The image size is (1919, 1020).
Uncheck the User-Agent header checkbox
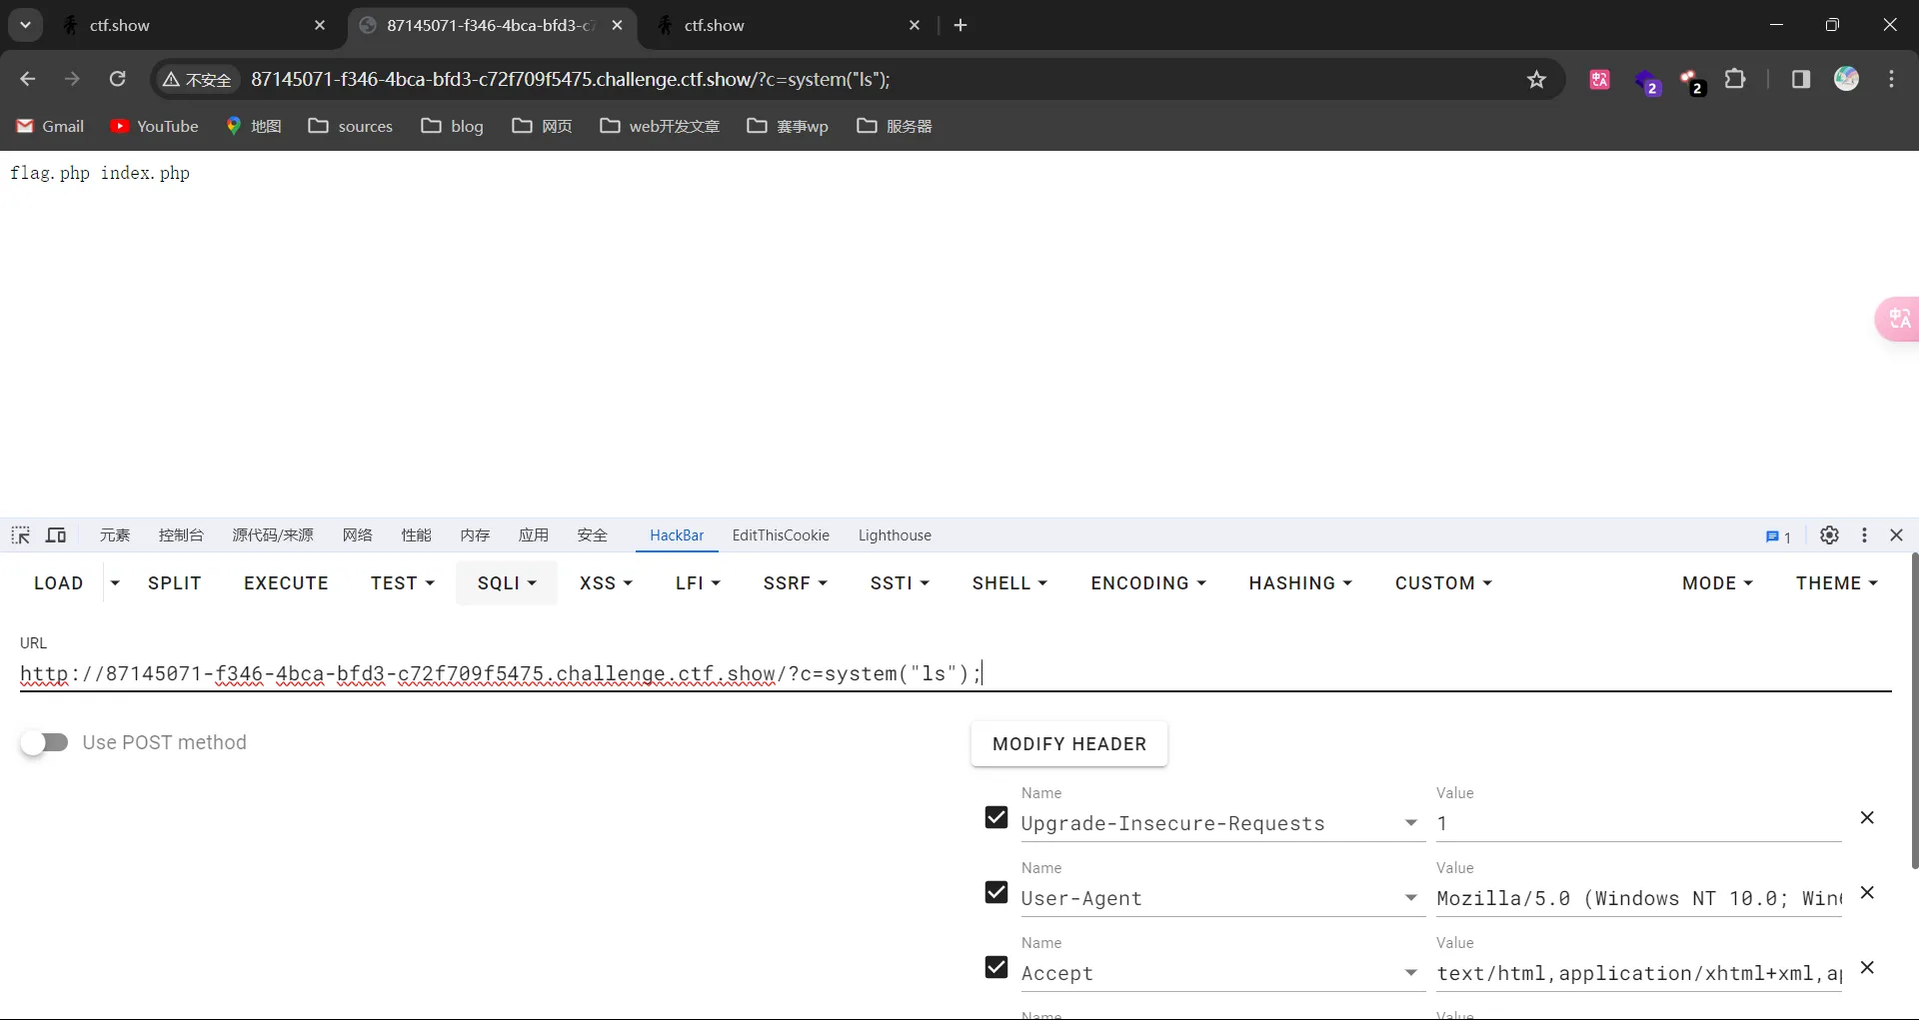[996, 892]
